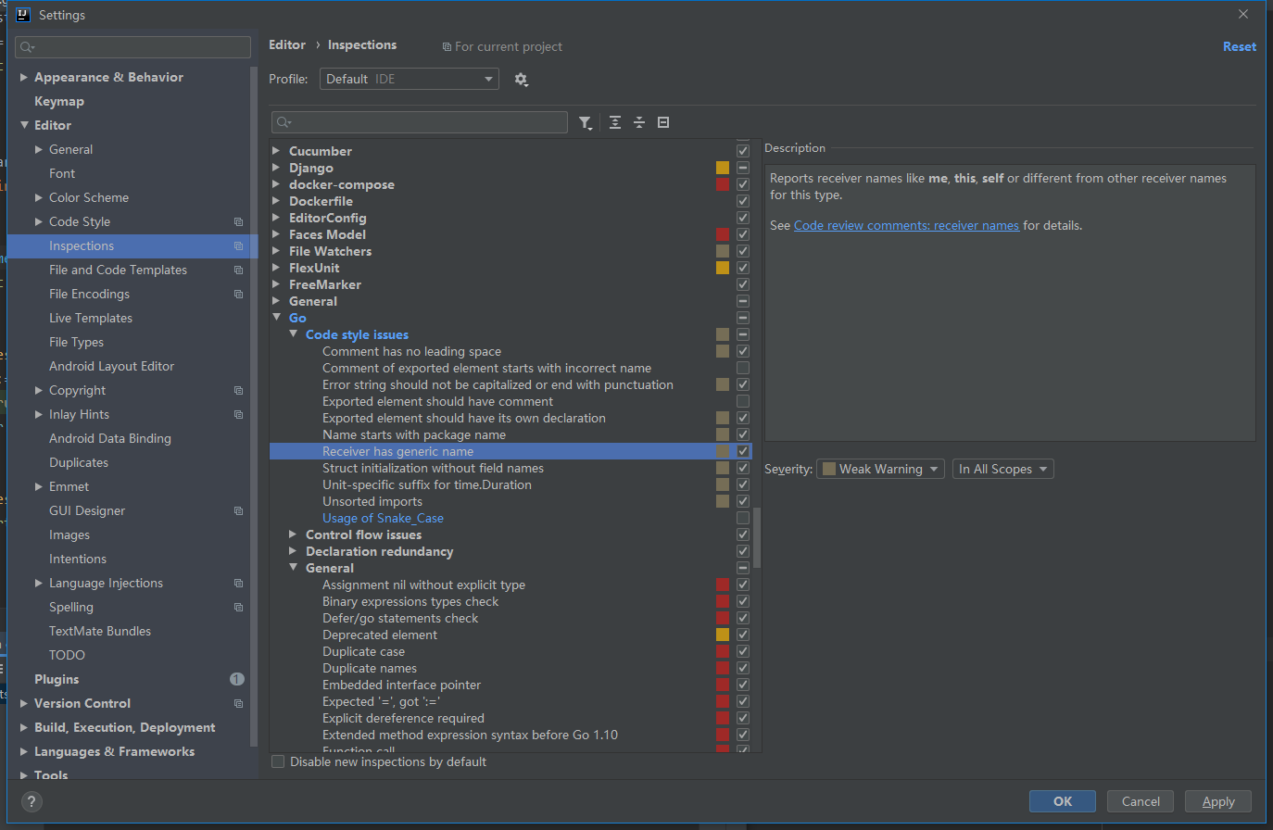Open the In All Scopes dropdown
The image size is (1273, 830).
coord(1003,469)
